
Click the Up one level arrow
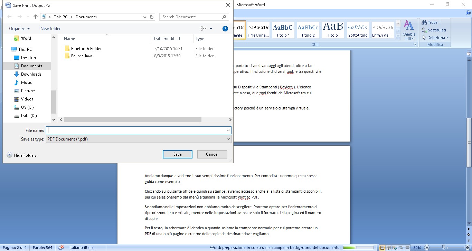point(36,17)
